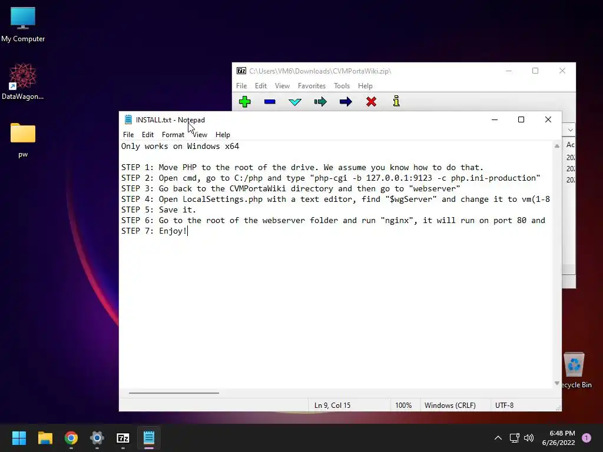Click the 7-Zip Copy arrow icon
The image size is (603, 452).
click(320, 102)
